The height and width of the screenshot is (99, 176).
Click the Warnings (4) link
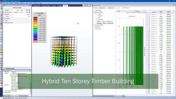pos(98,29)
